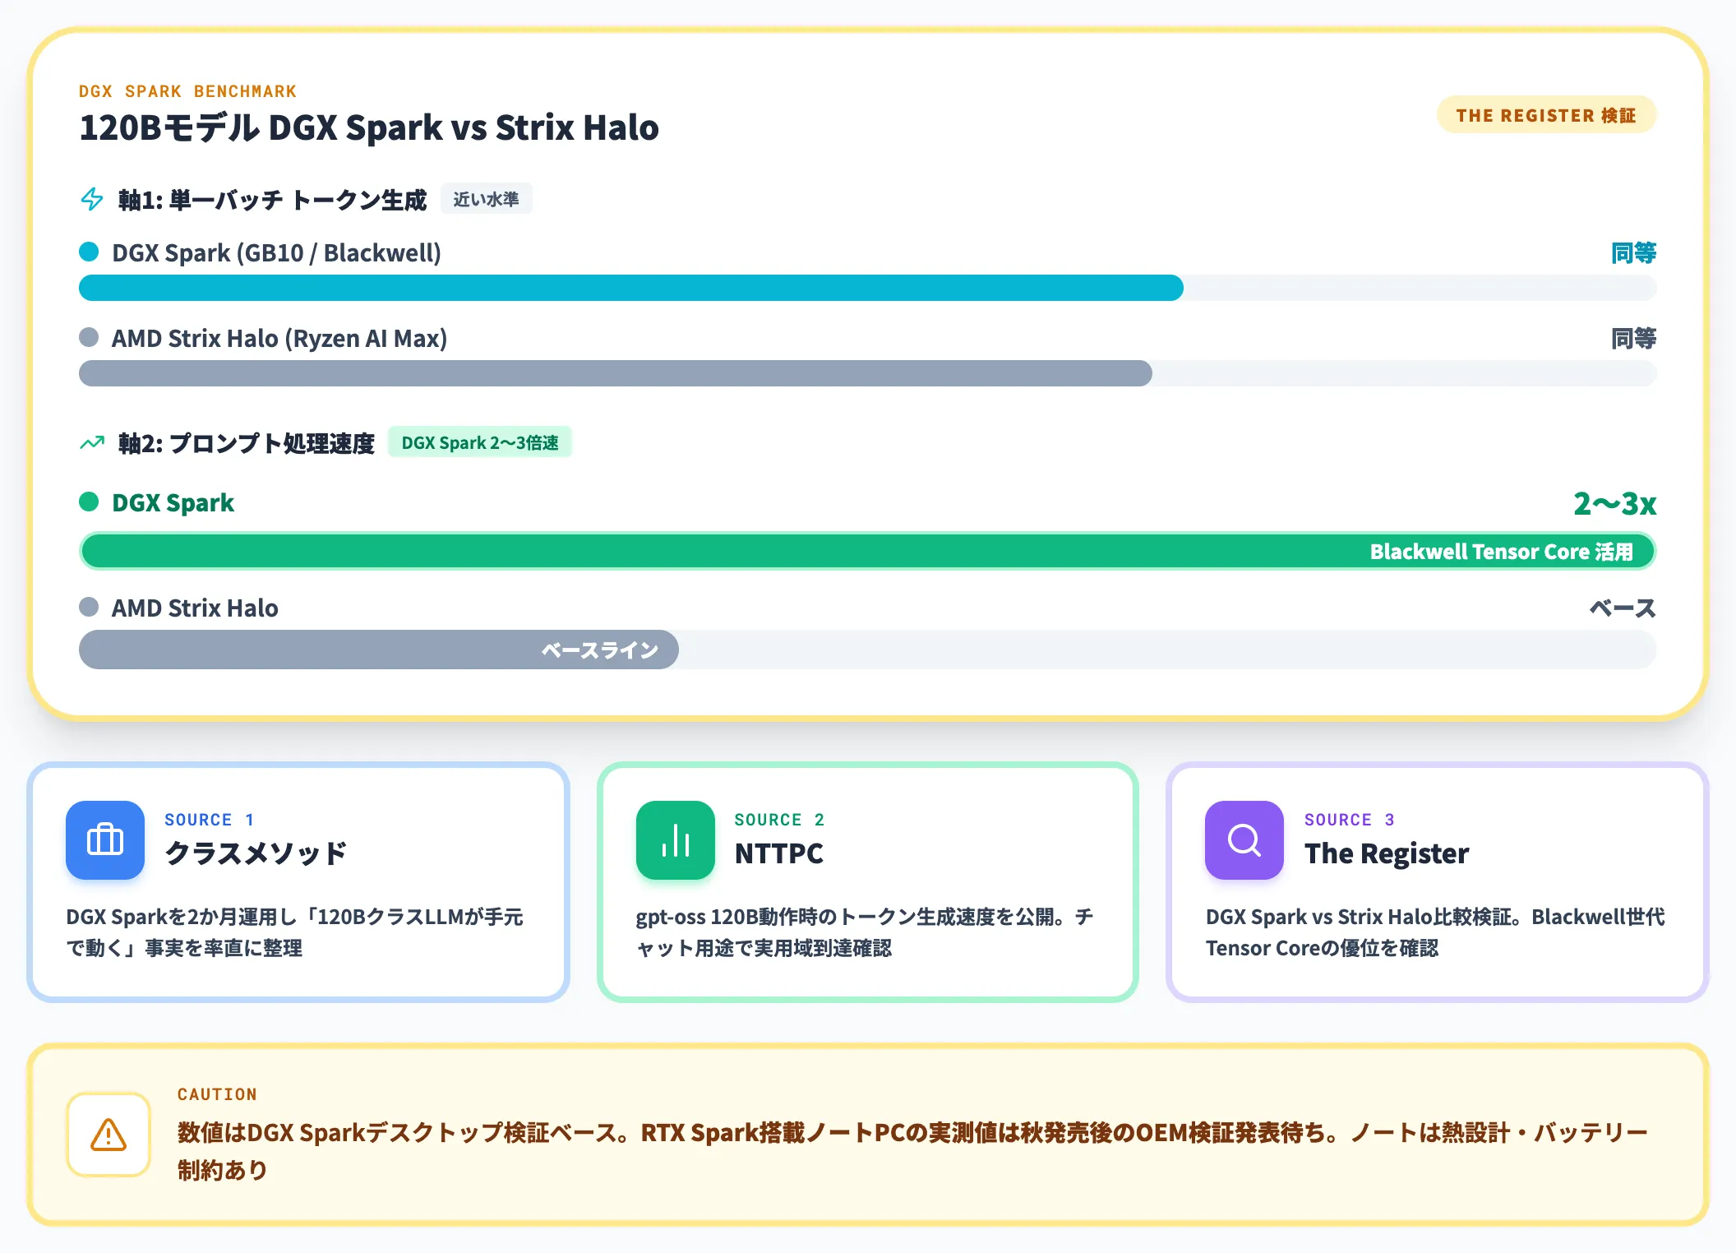The width and height of the screenshot is (1736, 1253).
Task: Click the 近い水準 tag
Action: pyautogui.click(x=487, y=199)
